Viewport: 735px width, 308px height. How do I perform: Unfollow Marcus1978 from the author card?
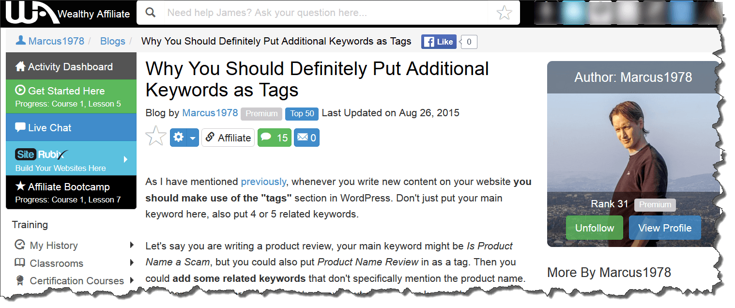(594, 228)
